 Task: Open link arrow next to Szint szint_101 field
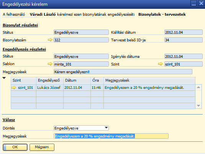pos(161,64)
